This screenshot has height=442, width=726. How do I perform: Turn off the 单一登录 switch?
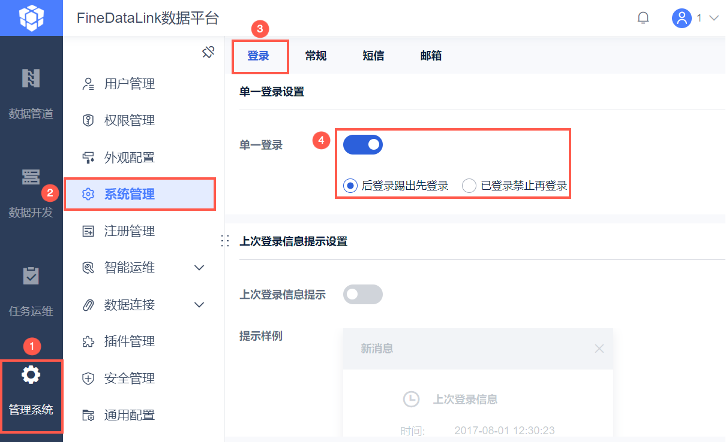click(362, 144)
